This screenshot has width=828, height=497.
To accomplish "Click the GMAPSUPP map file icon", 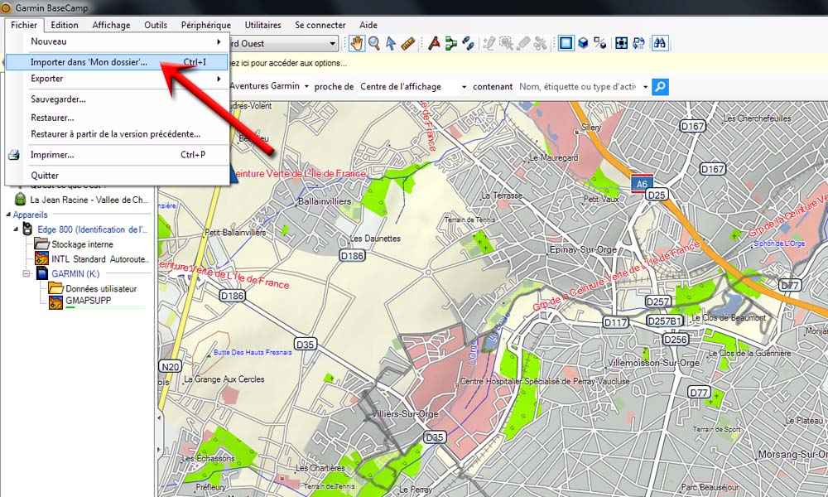I will pyautogui.click(x=55, y=302).
